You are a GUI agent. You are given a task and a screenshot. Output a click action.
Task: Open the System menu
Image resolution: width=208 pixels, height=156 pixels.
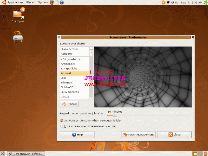pos(43,2)
